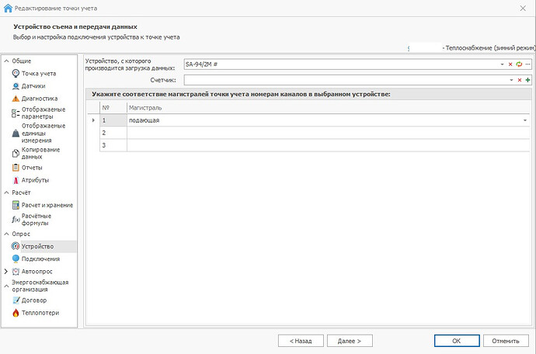This screenshot has height=354, width=536.
Task: Clear the Счетчик field with red X
Action: pyautogui.click(x=519, y=80)
